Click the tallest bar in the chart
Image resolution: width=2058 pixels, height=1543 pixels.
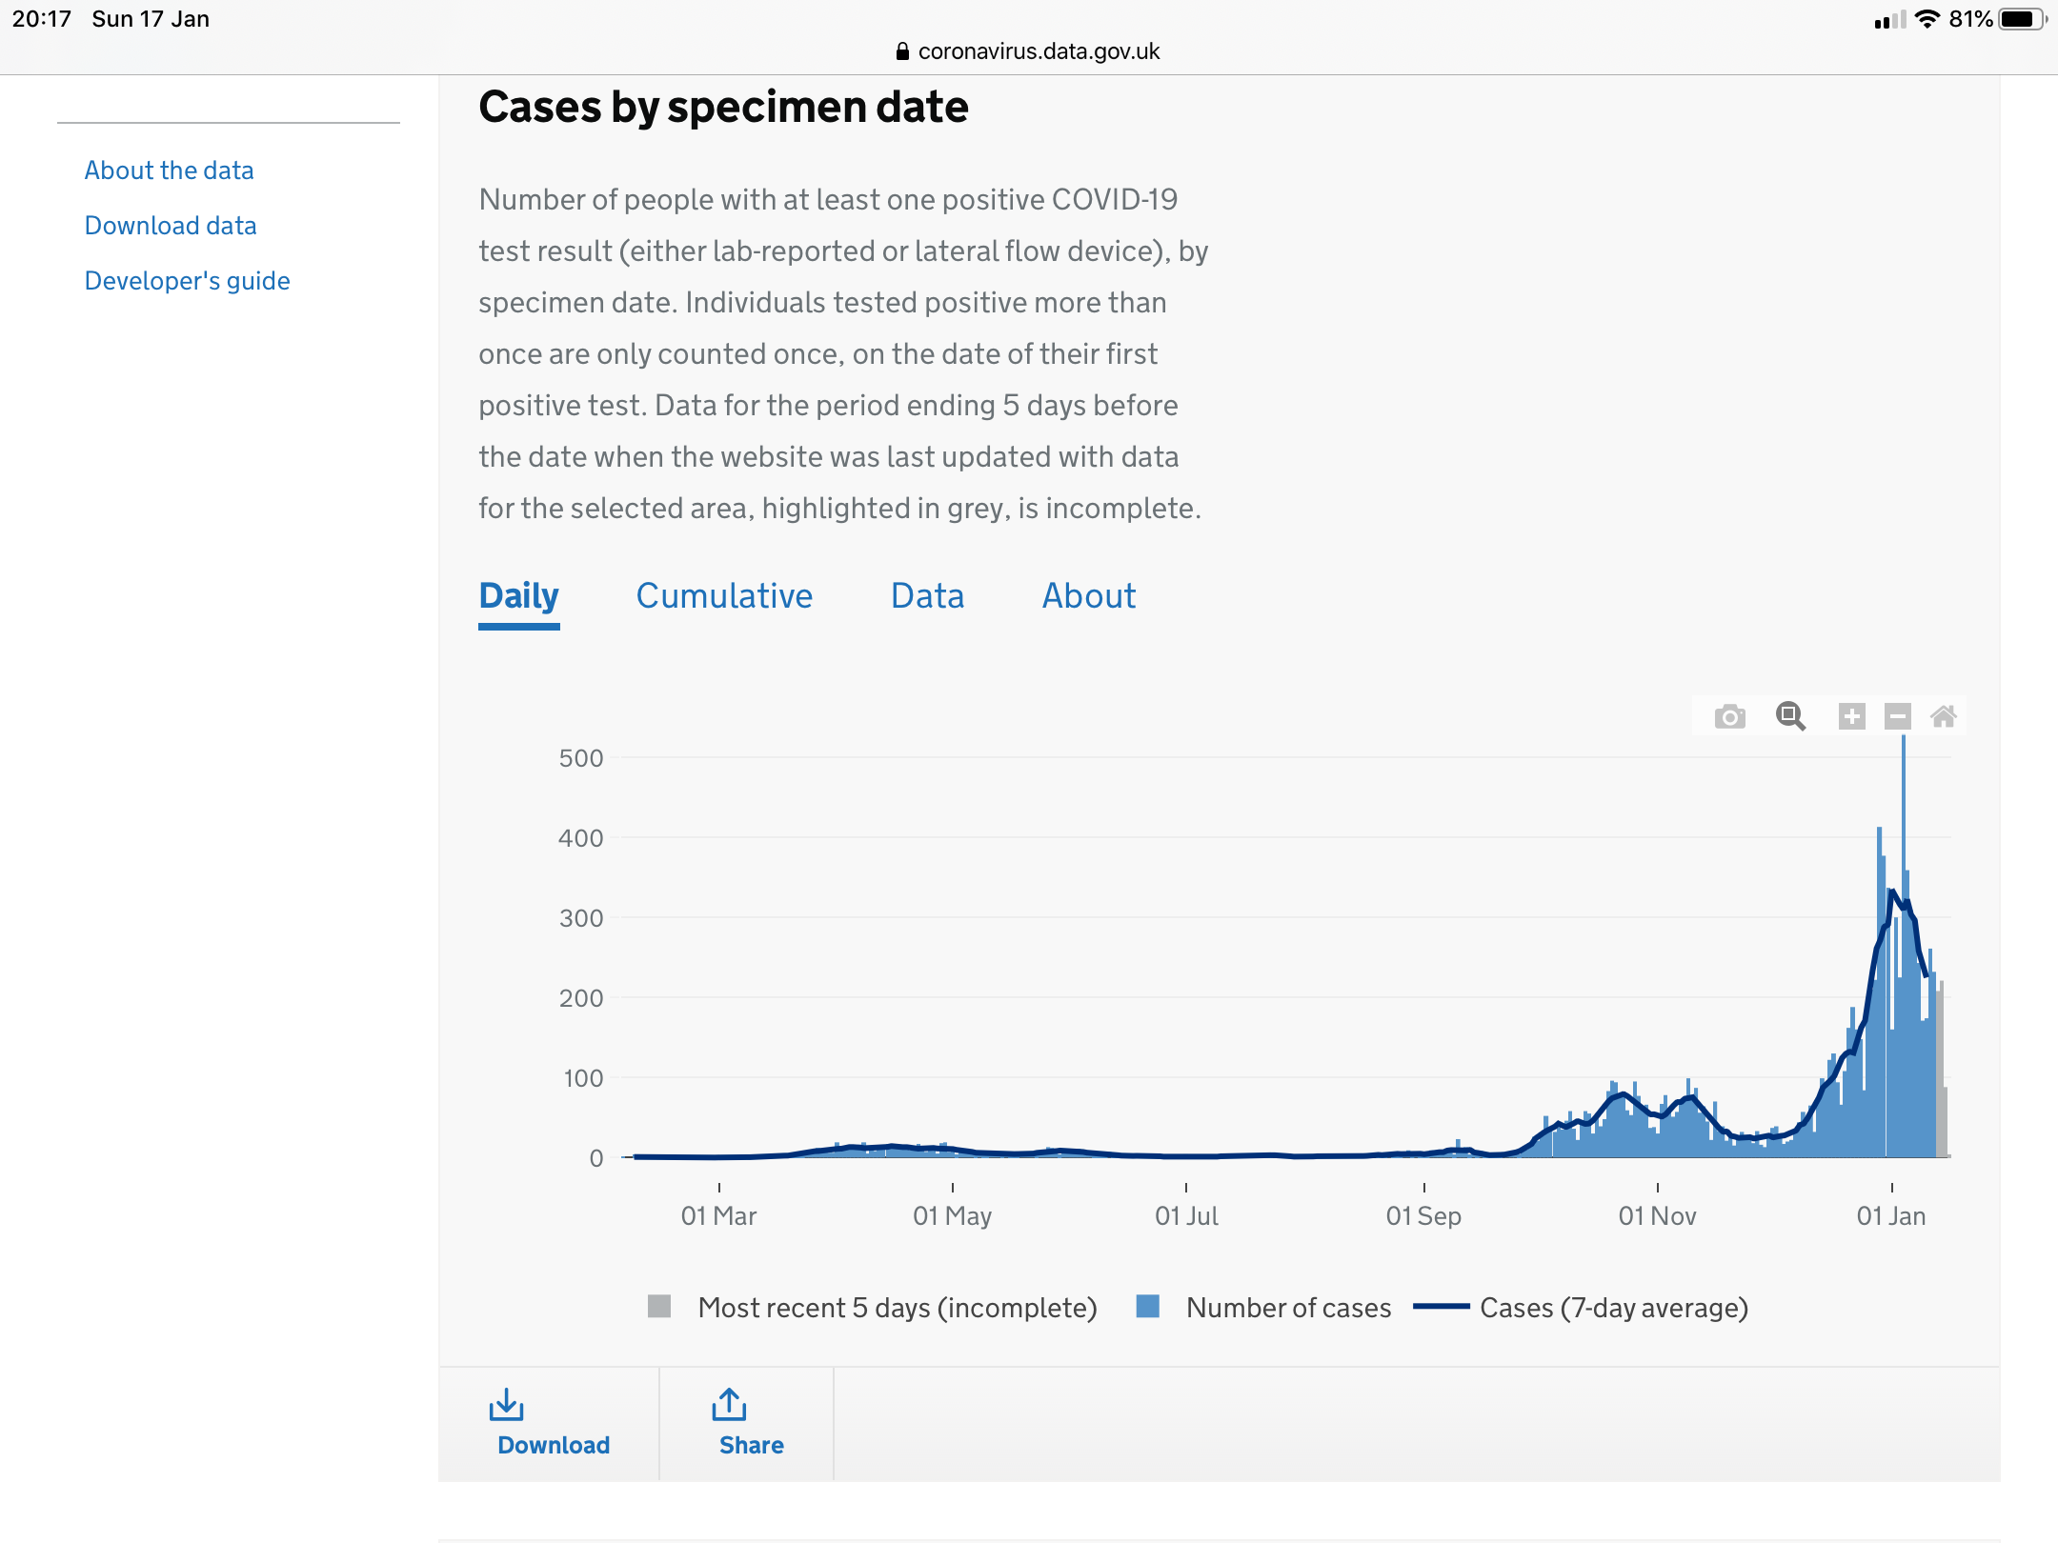(x=1904, y=947)
